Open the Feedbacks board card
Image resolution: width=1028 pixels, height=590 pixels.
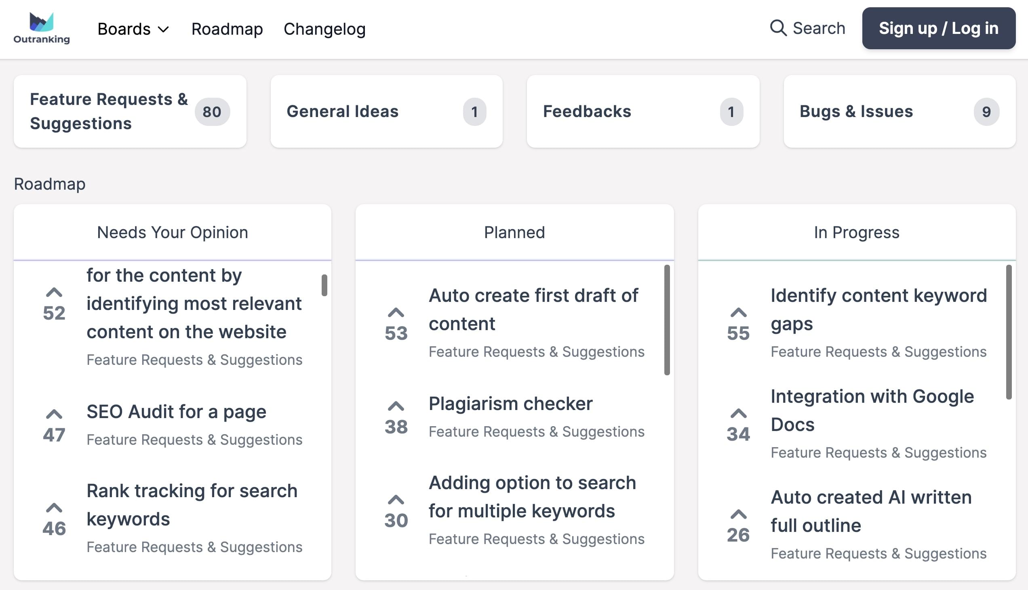[642, 111]
